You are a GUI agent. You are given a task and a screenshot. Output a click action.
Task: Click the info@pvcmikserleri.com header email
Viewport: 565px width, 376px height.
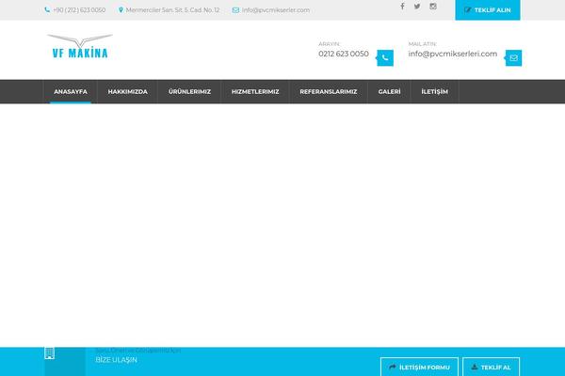[x=453, y=54]
